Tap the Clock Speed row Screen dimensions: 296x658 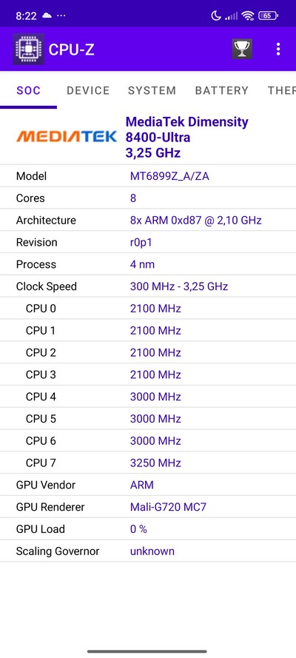(148, 286)
